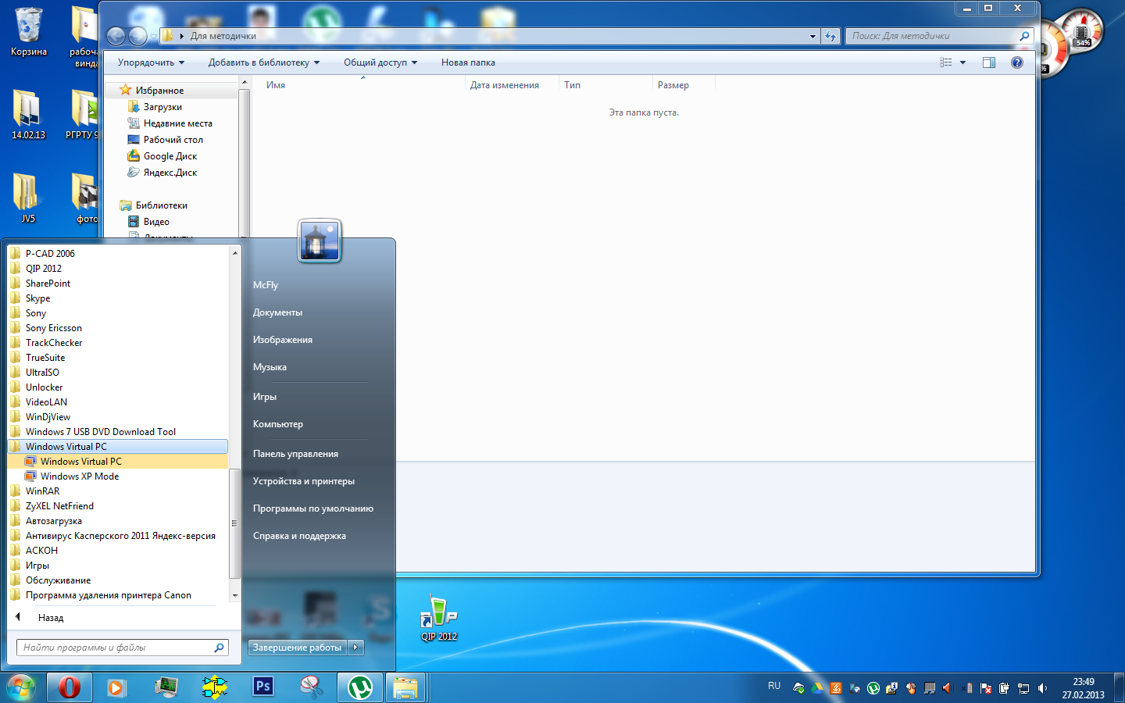The image size is (1125, 703).
Task: Open Устройства и принтеры in Start menu
Action: [304, 481]
